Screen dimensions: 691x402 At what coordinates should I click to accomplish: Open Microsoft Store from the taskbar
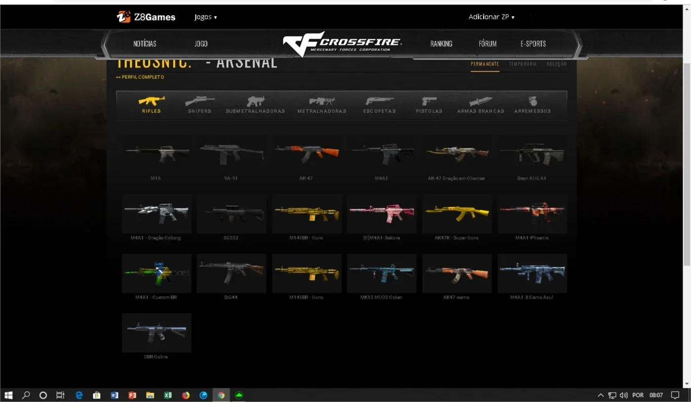click(97, 395)
